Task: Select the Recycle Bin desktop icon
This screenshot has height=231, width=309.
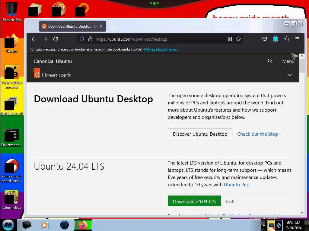Action: (x=12, y=12)
